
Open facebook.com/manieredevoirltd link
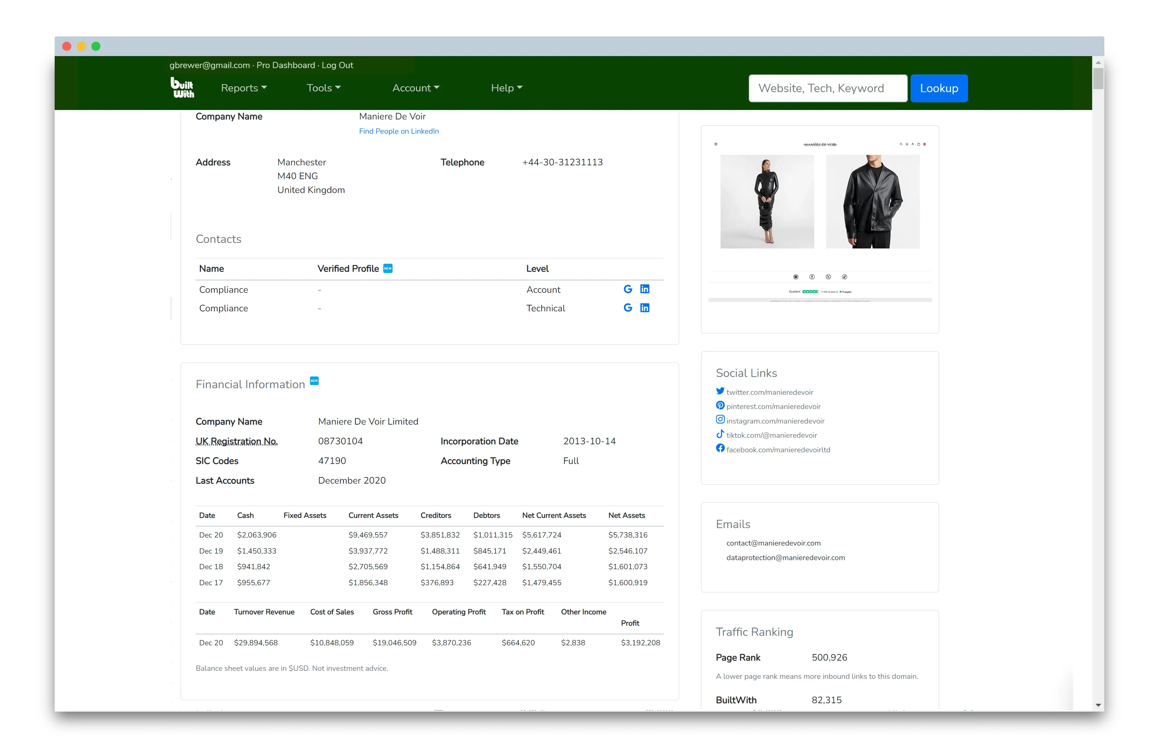click(x=778, y=450)
